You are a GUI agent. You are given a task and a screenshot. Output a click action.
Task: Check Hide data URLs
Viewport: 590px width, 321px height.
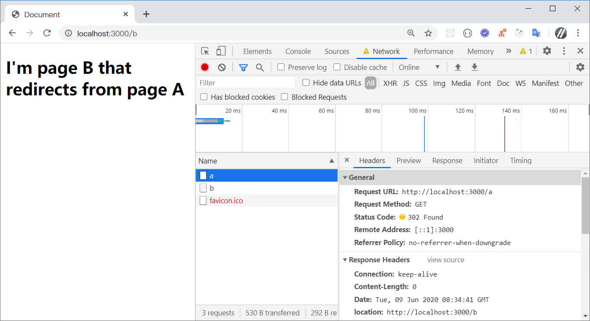[x=306, y=83]
